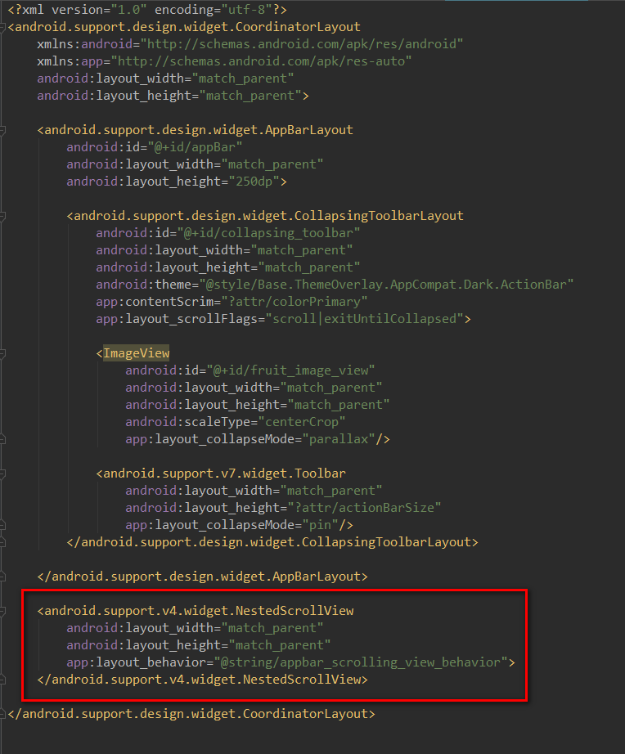625x754 pixels.
Task: Click fold marker at closing CollapsingToolbarLayout tag
Action: pyautogui.click(x=2, y=542)
